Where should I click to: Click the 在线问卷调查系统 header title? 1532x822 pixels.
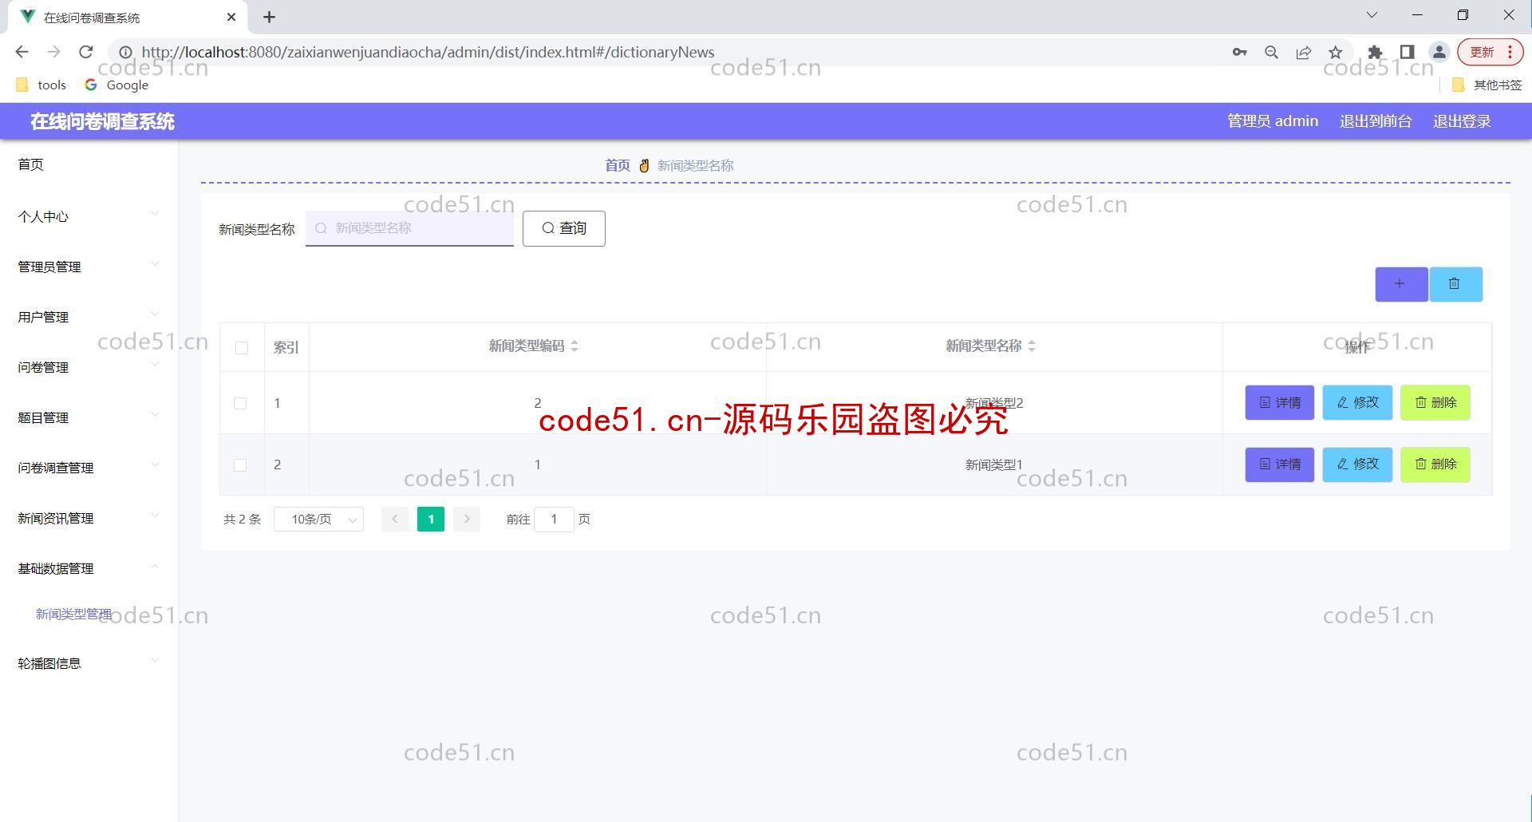(102, 121)
